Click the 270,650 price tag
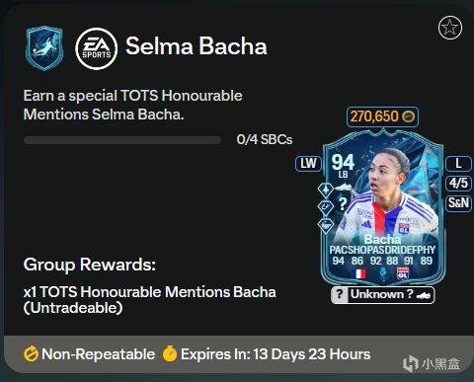474x382 pixels. (382, 116)
